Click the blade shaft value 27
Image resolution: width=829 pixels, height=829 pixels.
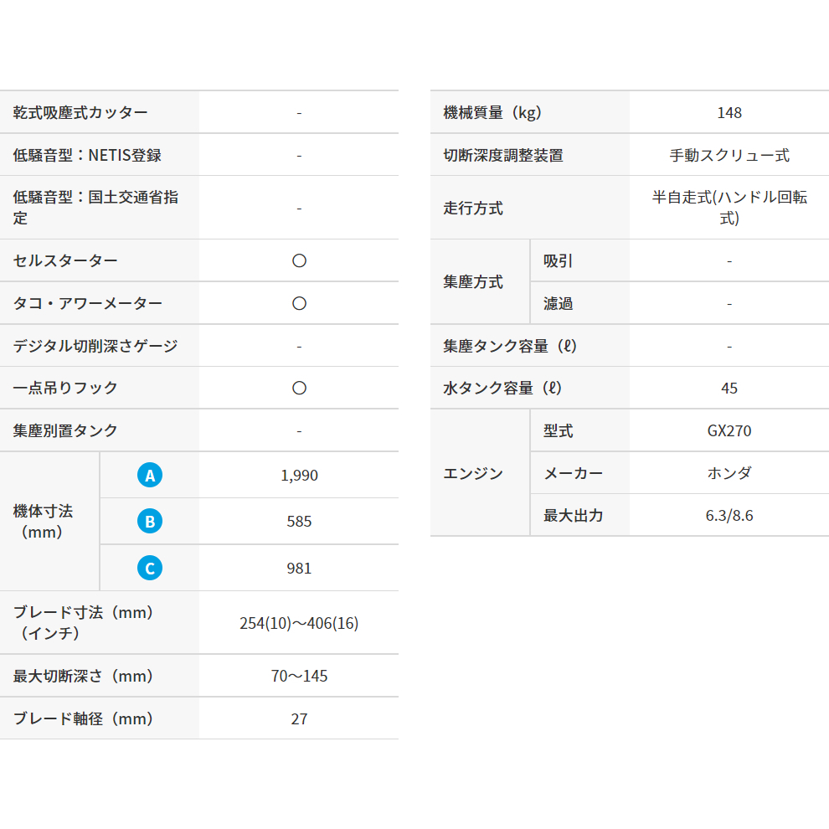[299, 719]
